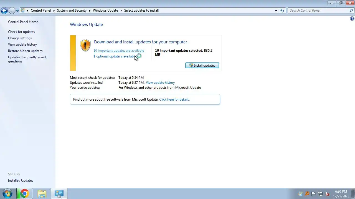
Task: Click Download and install updates heading
Action: 141,42
